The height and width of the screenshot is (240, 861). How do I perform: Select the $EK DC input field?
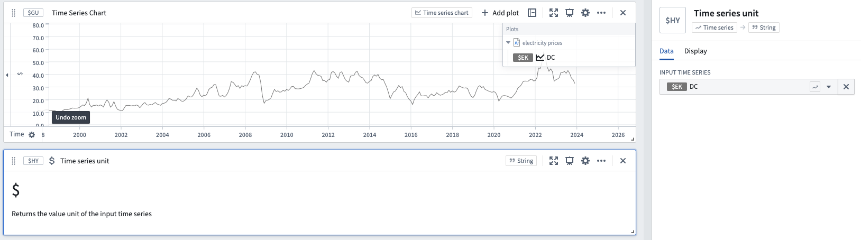tap(736, 87)
